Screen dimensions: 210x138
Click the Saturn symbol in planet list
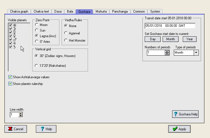pyautogui.click(x=14, y=47)
